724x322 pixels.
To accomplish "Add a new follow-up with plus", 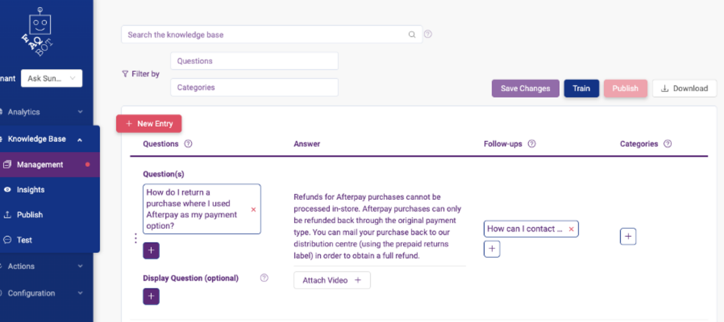I will point(492,249).
